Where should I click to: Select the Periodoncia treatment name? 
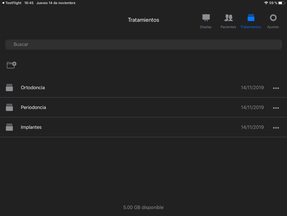[x=33, y=107]
